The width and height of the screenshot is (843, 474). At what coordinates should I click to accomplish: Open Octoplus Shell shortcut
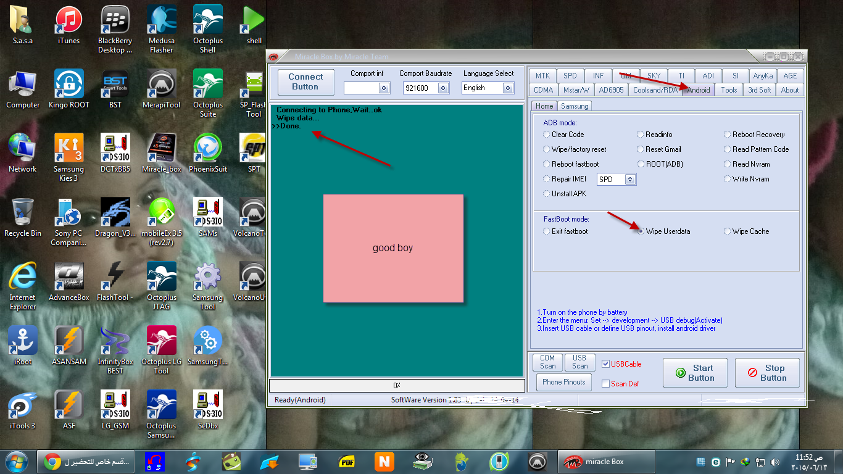[x=208, y=30]
